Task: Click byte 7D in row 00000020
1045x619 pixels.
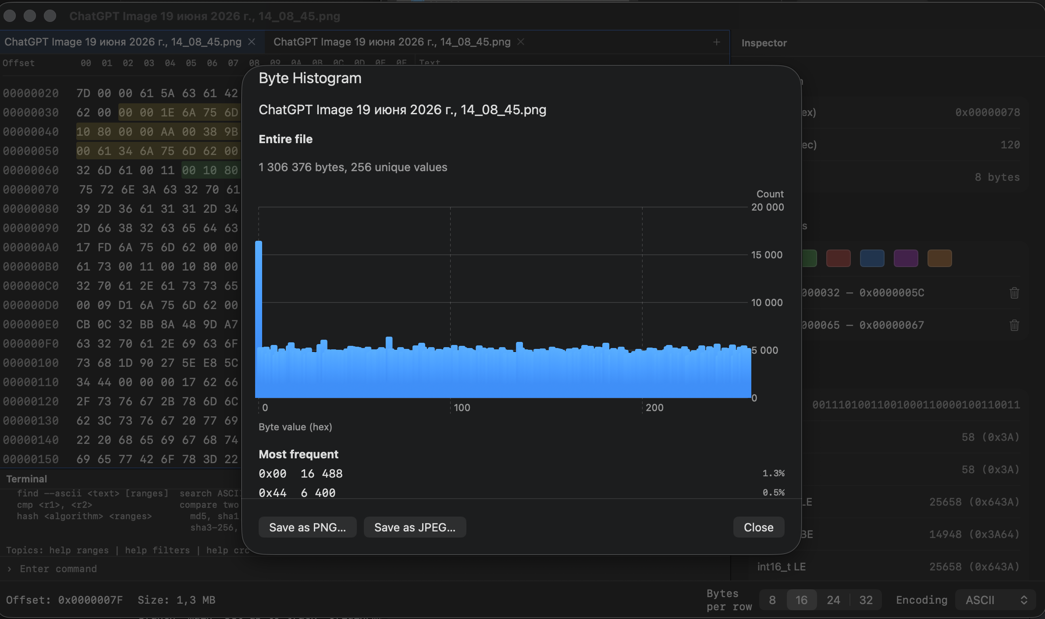Action: pos(83,93)
